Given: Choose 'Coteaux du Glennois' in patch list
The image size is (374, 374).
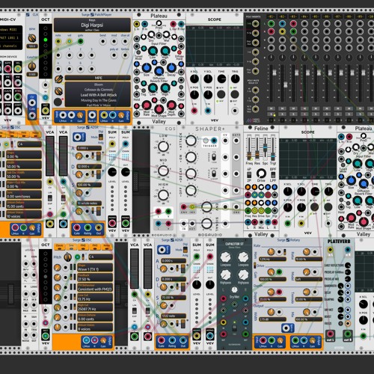Looking at the screenshot, I should pyautogui.click(x=99, y=90).
